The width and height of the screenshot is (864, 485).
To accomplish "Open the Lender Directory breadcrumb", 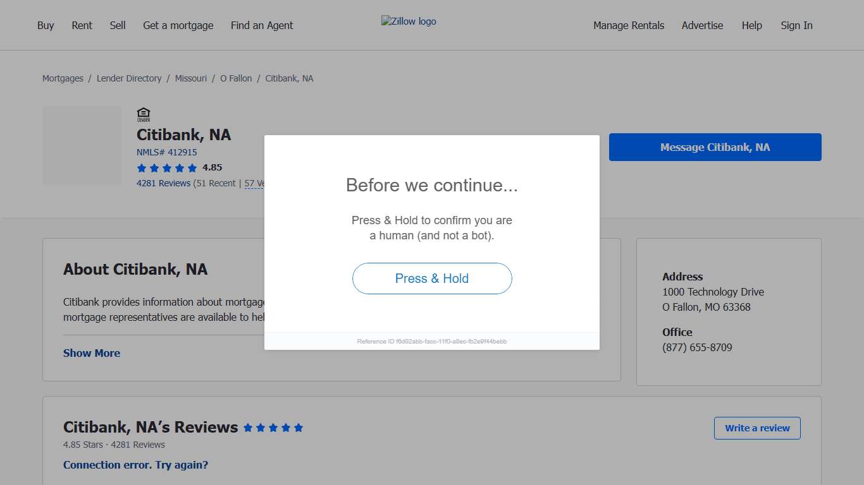I will 129,78.
